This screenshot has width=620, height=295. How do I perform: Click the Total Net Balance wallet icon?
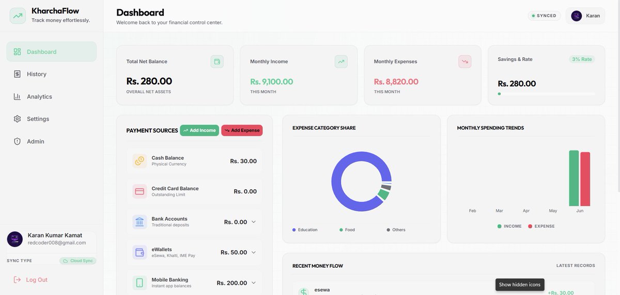217,61
